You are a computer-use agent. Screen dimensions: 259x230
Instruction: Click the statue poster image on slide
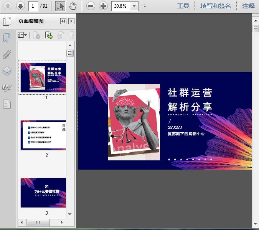(x=134, y=122)
